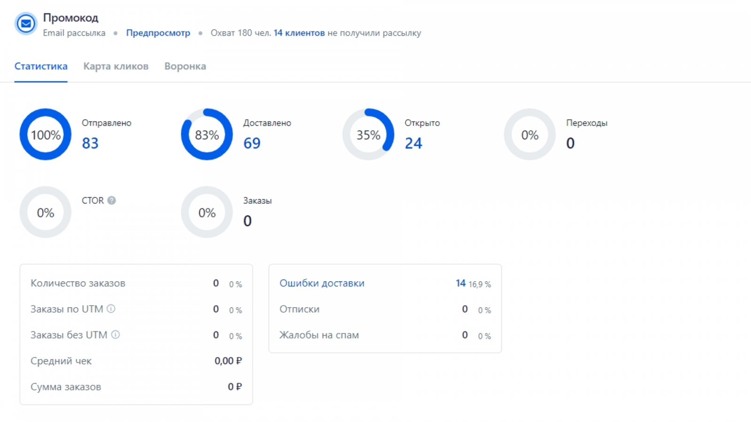
Task: Click the 0,00 ₽ average check value
Action: click(228, 361)
